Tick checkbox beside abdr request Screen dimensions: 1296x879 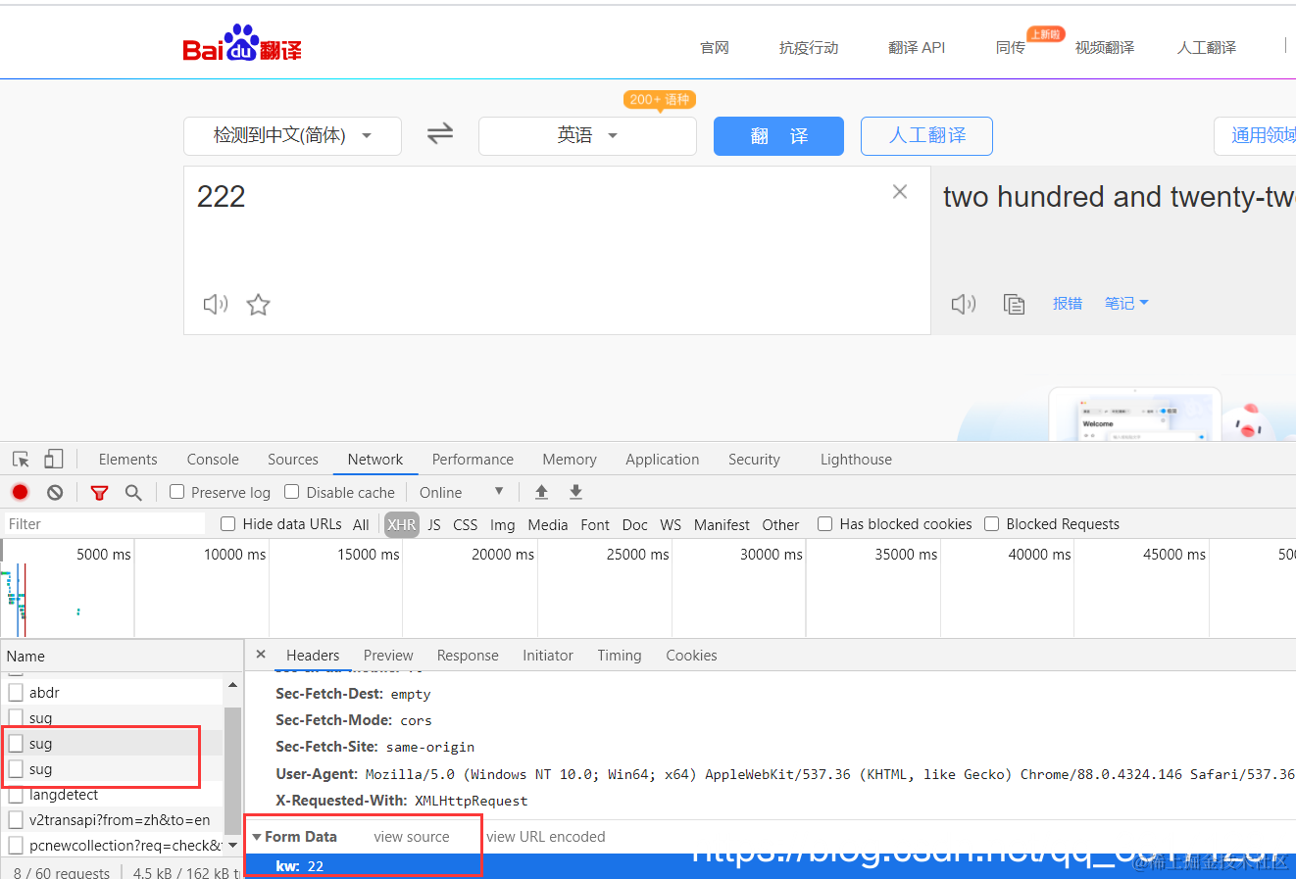point(16,692)
